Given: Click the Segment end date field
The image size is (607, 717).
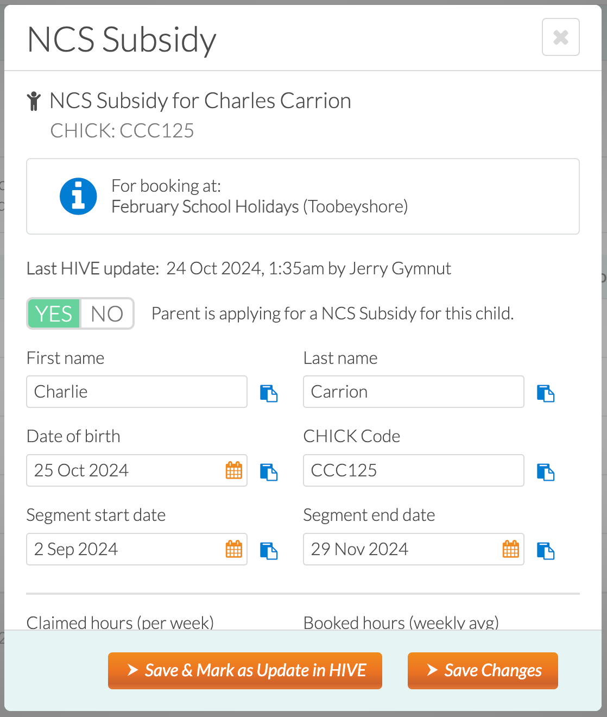Looking at the screenshot, I should click(x=414, y=549).
